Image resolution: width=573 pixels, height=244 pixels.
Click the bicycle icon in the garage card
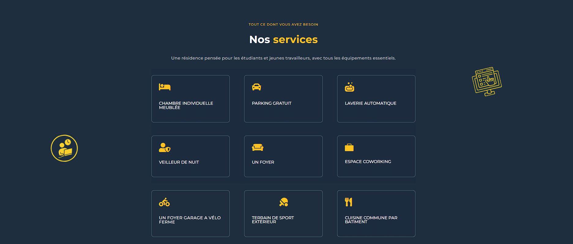pos(164,202)
